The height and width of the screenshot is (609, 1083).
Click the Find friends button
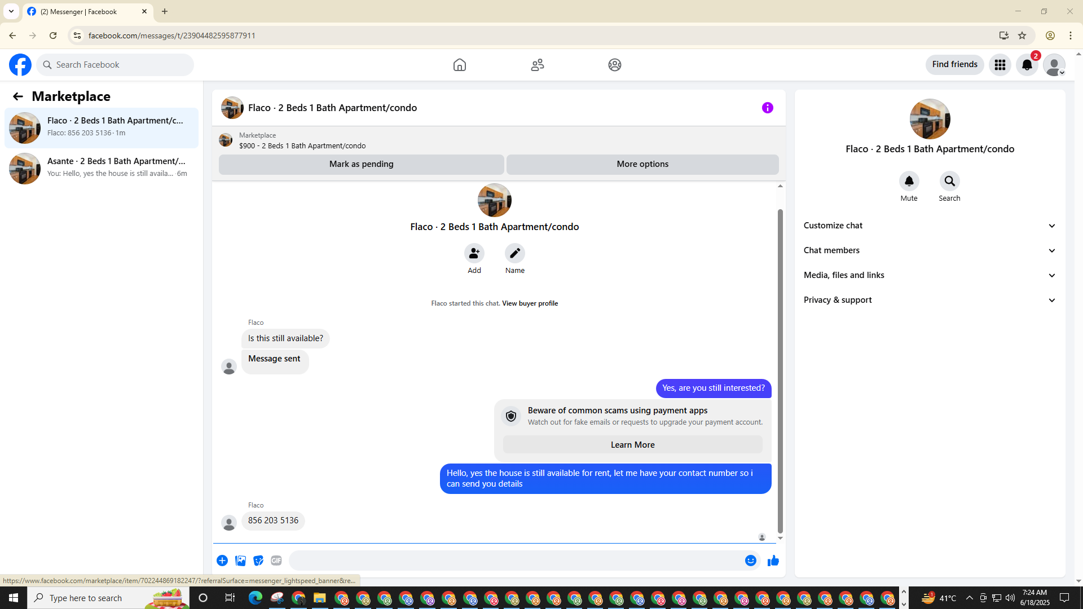tap(955, 65)
